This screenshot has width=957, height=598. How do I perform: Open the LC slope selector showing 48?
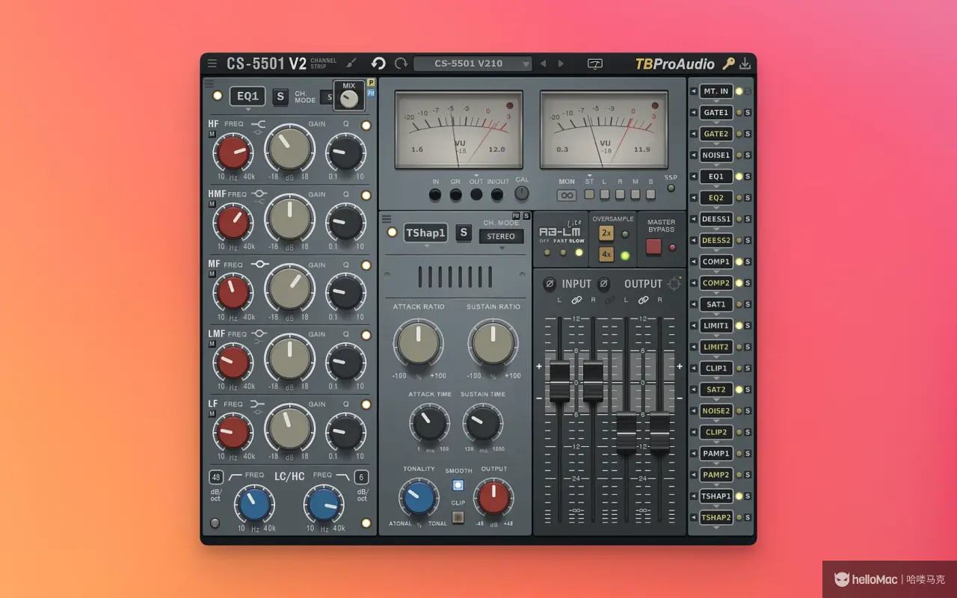point(216,477)
